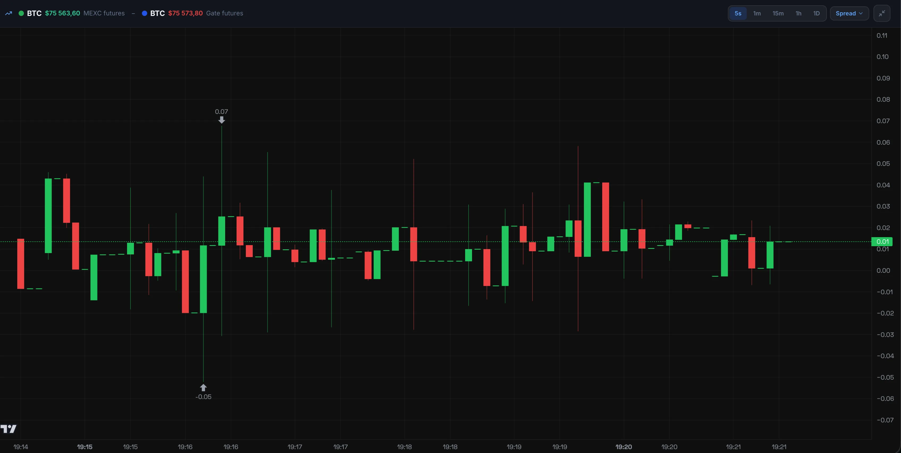
Task: Click the bold 19:15 time axis label
Action: (x=85, y=447)
